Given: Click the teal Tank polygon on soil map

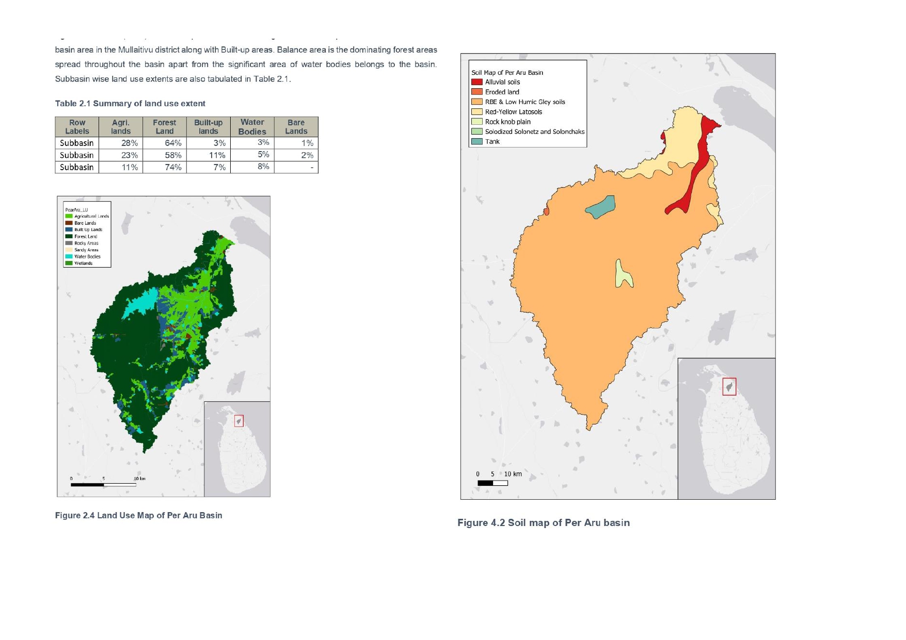Looking at the screenshot, I should [x=601, y=206].
